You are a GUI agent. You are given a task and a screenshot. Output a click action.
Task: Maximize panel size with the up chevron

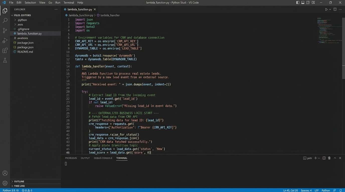pos(335,158)
